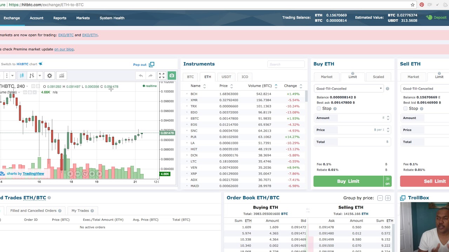This screenshot has height=252, width=449.
Task: Open the Exchange menu
Action: click(x=12, y=18)
